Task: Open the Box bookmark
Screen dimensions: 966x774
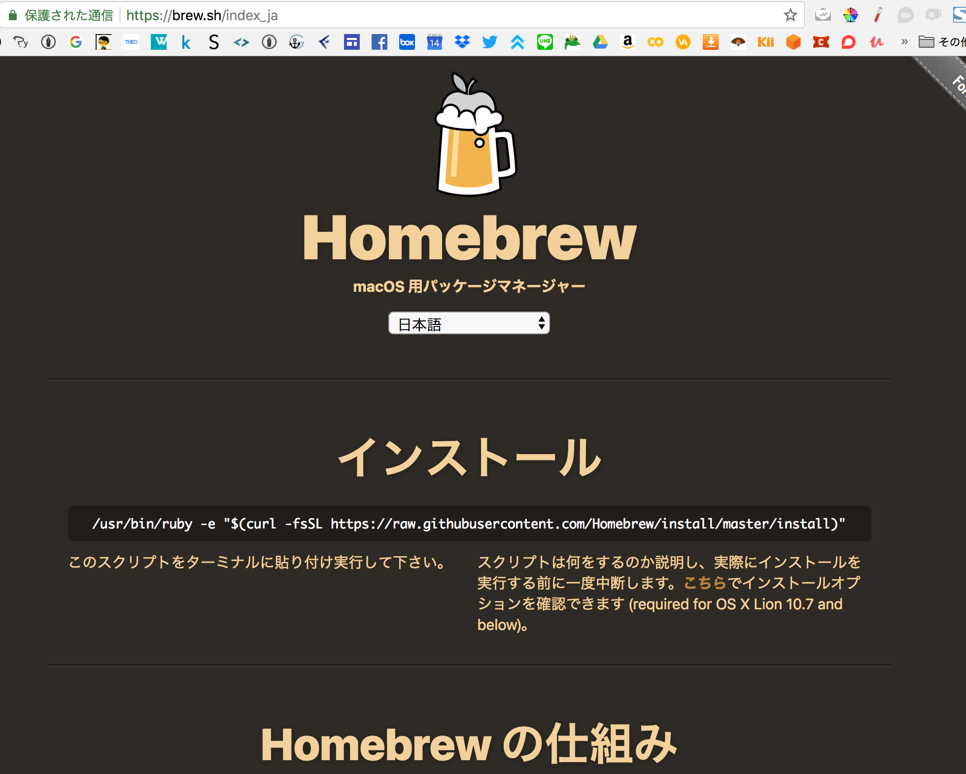Action: click(x=407, y=42)
